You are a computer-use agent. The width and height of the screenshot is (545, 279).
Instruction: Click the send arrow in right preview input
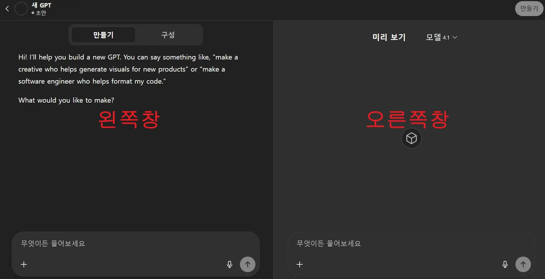click(523, 264)
